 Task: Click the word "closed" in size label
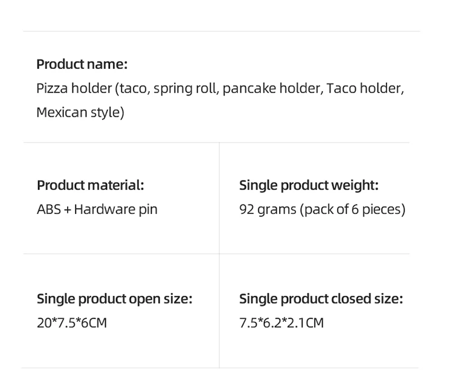click(x=352, y=299)
